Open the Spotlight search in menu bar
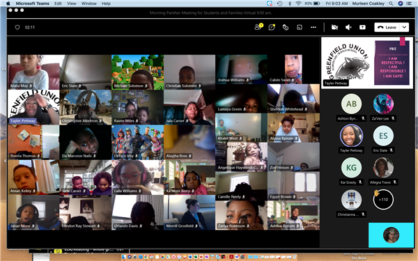This screenshot has width=418, height=261. pyautogui.click(x=391, y=3)
